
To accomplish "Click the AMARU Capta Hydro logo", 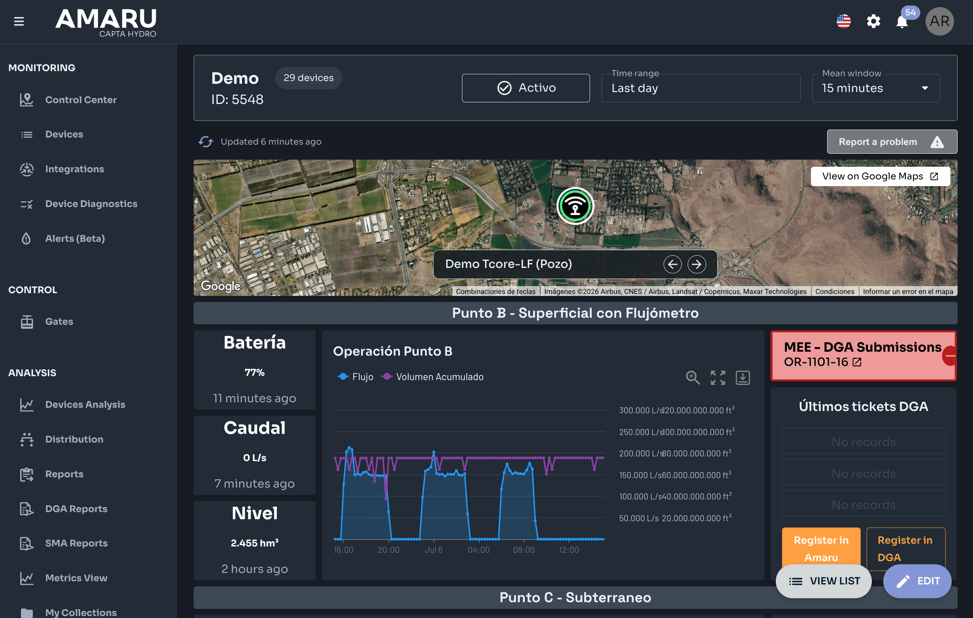I will coord(106,23).
